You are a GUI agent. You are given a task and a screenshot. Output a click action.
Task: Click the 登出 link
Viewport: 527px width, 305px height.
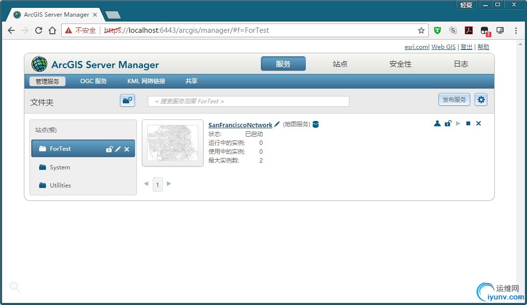(466, 47)
